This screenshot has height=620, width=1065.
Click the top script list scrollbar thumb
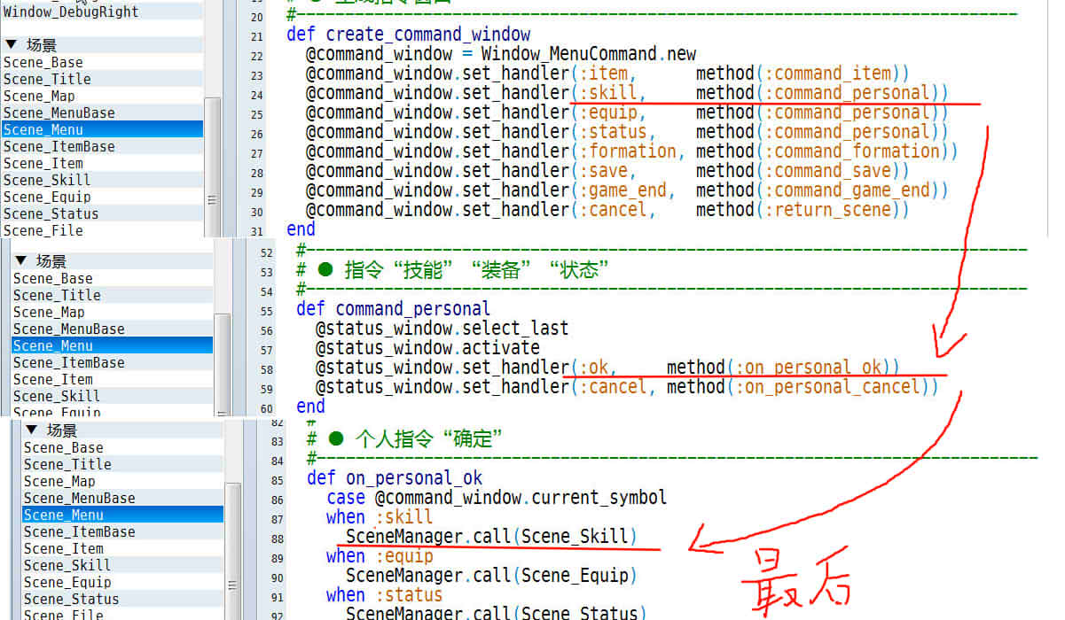(x=212, y=167)
